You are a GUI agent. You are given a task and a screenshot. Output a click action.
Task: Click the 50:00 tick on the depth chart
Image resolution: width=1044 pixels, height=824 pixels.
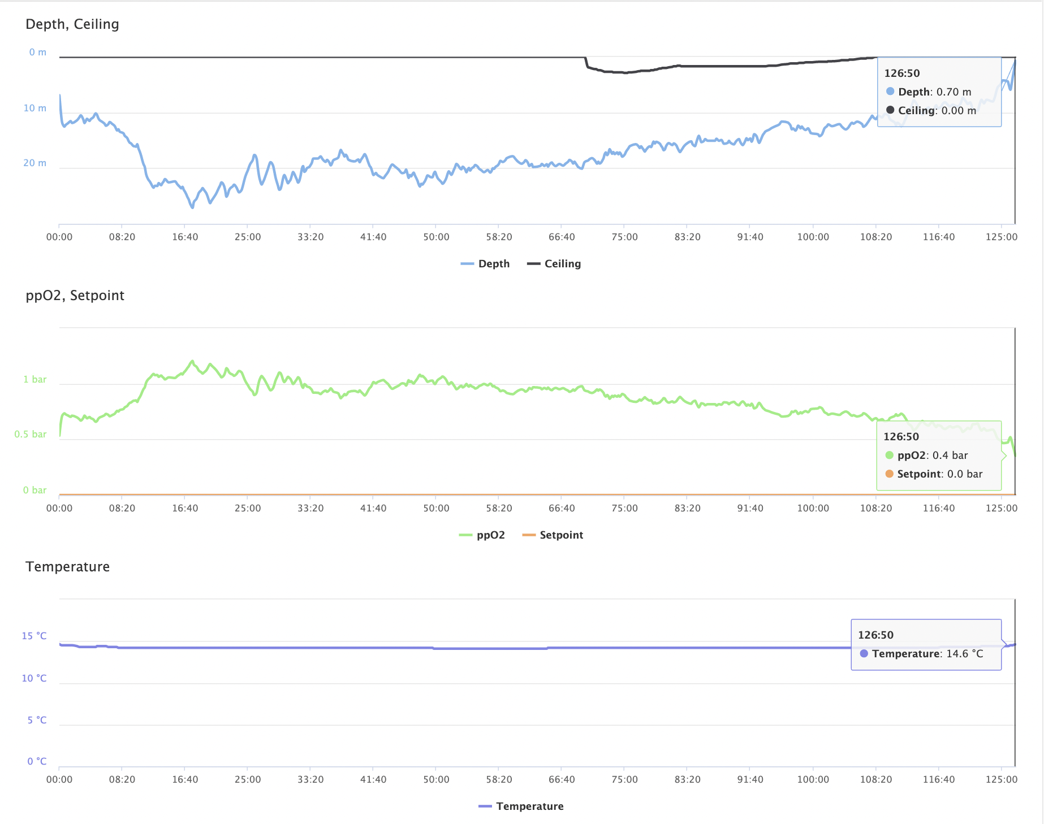[436, 237]
